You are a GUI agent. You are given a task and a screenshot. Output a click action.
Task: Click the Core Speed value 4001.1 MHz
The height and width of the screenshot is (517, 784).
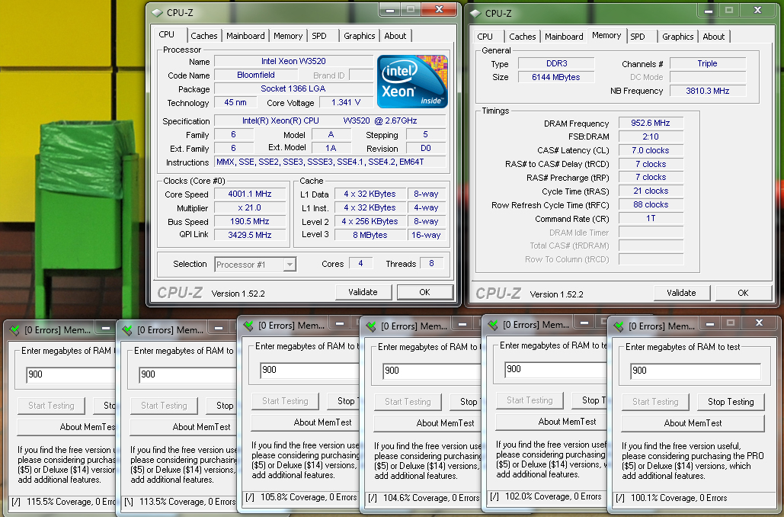(x=250, y=194)
